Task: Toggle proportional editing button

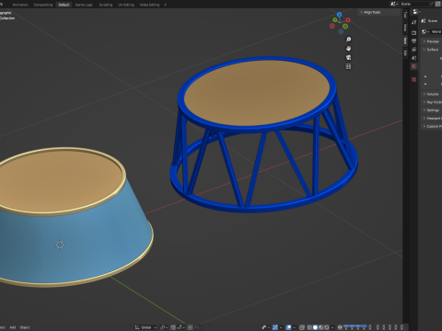Action: (191, 327)
